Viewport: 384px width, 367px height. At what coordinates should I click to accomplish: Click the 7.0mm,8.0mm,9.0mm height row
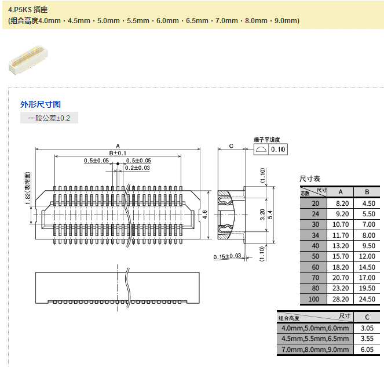click(x=314, y=350)
